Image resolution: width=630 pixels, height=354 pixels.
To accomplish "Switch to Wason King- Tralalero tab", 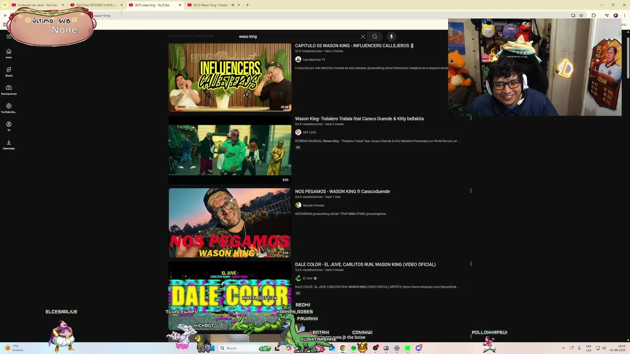I will pos(210,5).
